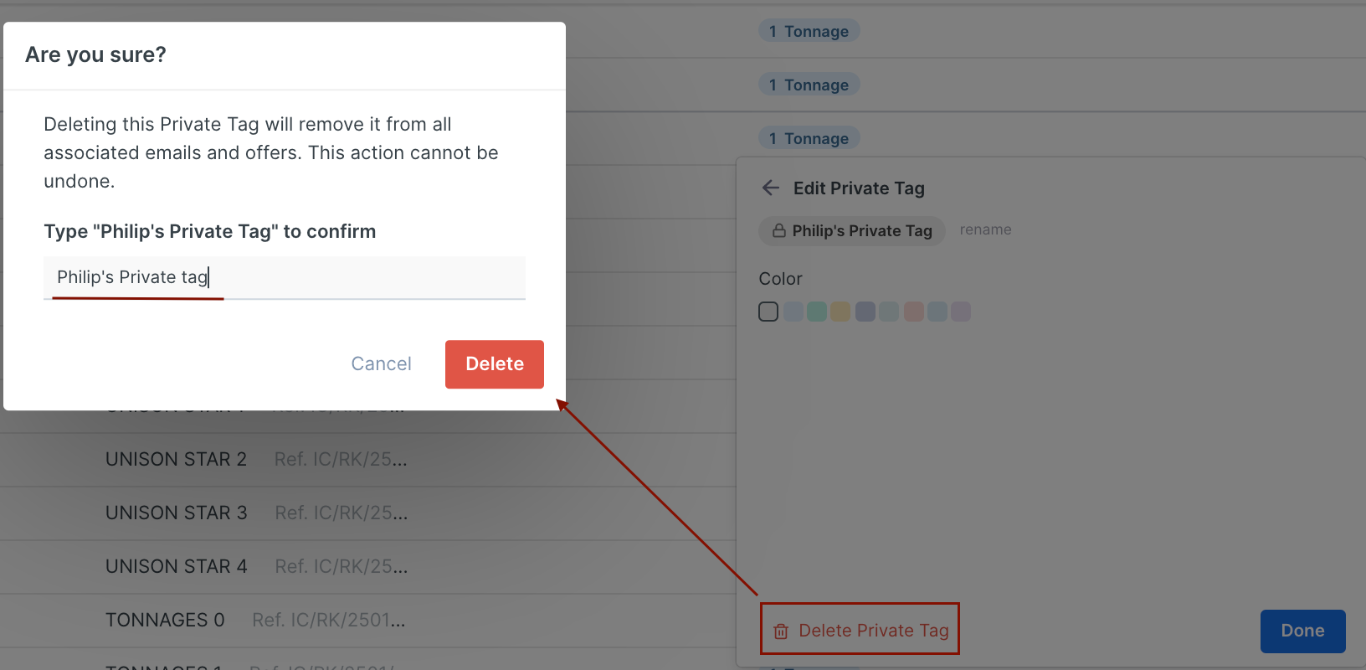Choose the green color swatch
Viewport: 1366px width, 670px height.
point(817,312)
